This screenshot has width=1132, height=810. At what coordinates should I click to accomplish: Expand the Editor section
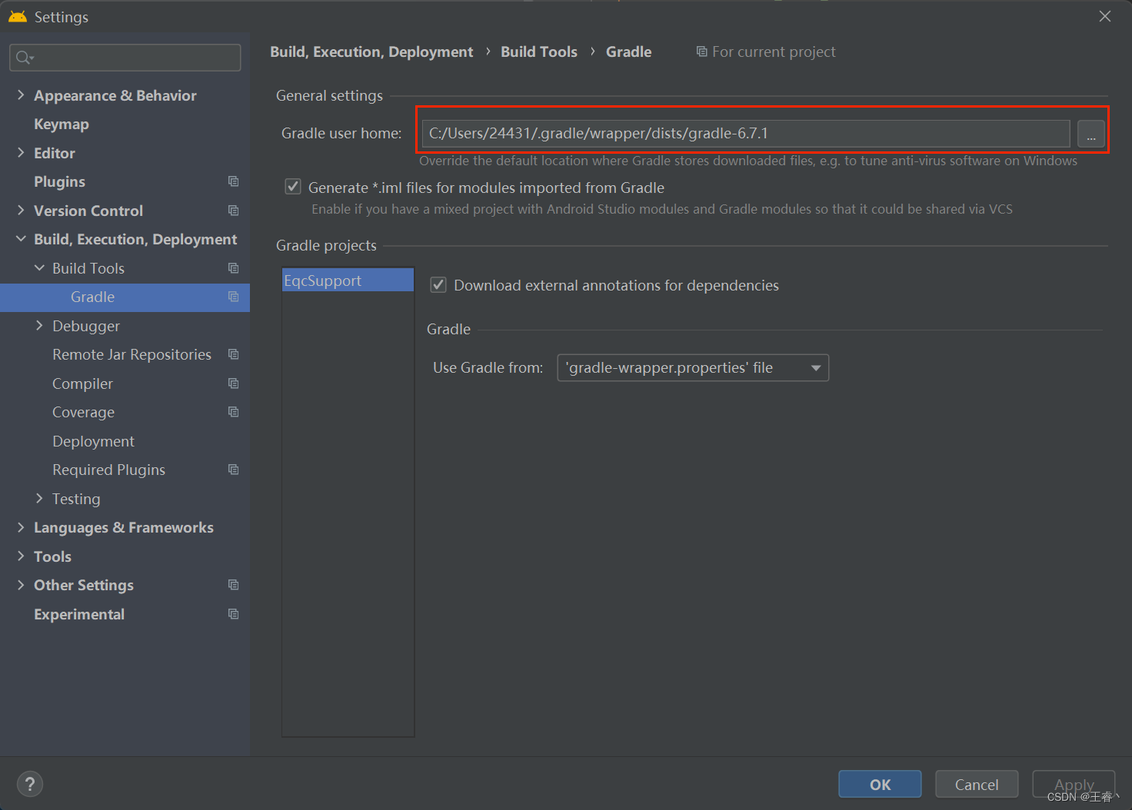(x=21, y=153)
